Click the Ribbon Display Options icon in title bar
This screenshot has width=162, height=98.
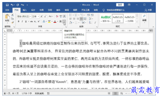pyautogui.click(x=129, y=5)
